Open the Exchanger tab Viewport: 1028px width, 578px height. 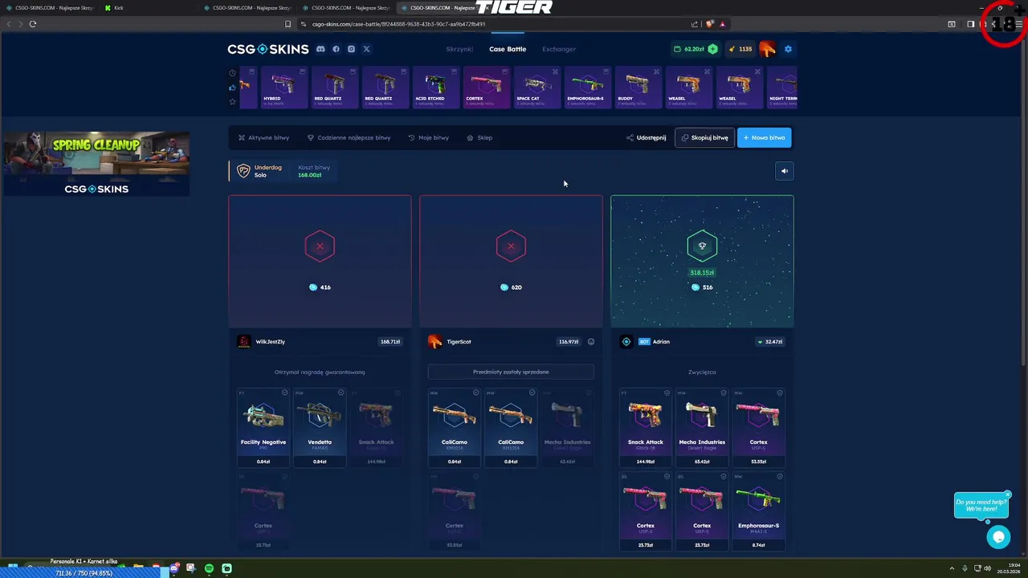point(559,49)
